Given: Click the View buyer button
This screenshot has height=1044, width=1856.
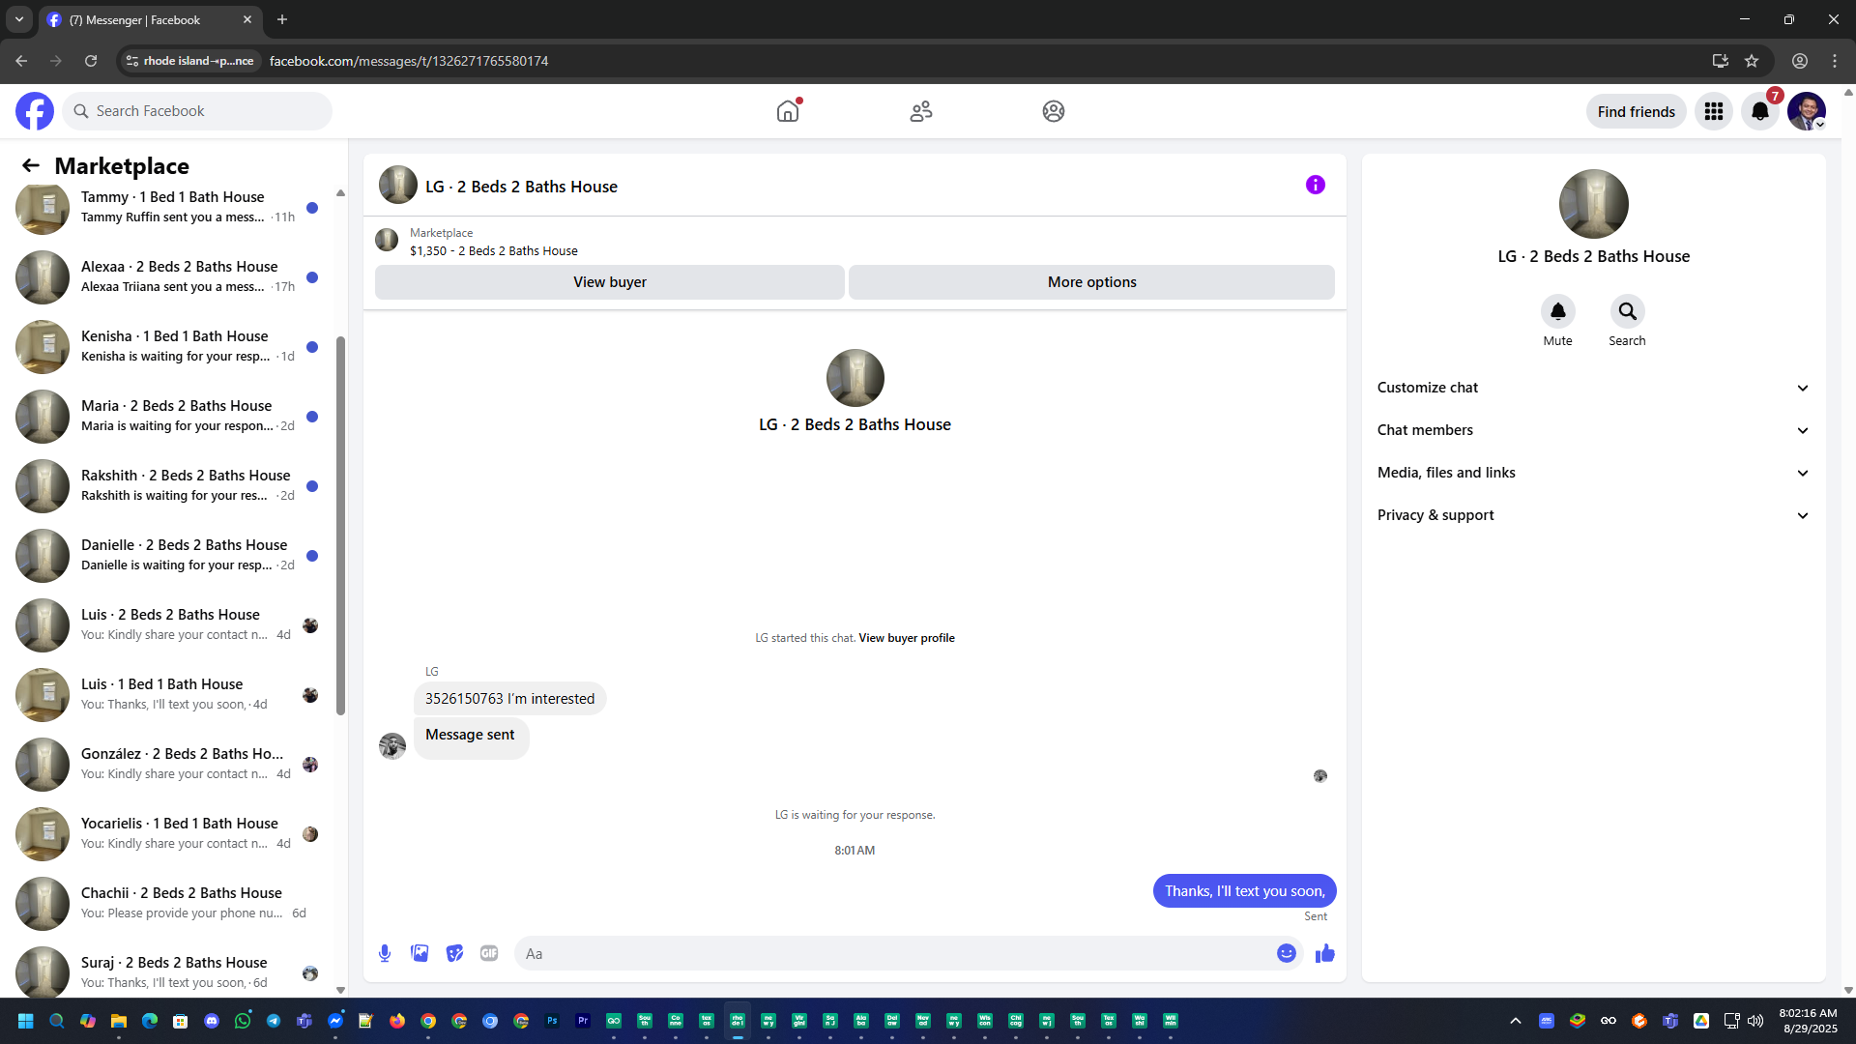Looking at the screenshot, I should (x=609, y=282).
